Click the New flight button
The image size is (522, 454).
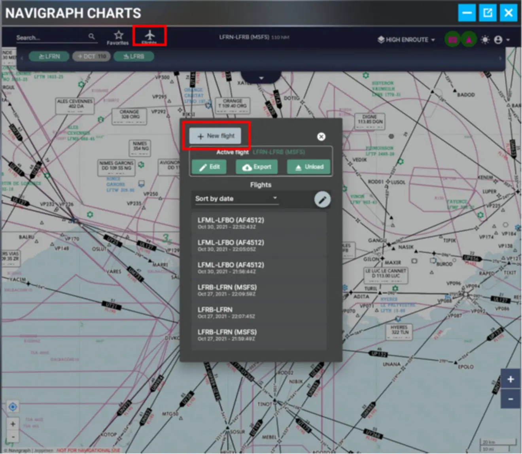[x=215, y=136]
